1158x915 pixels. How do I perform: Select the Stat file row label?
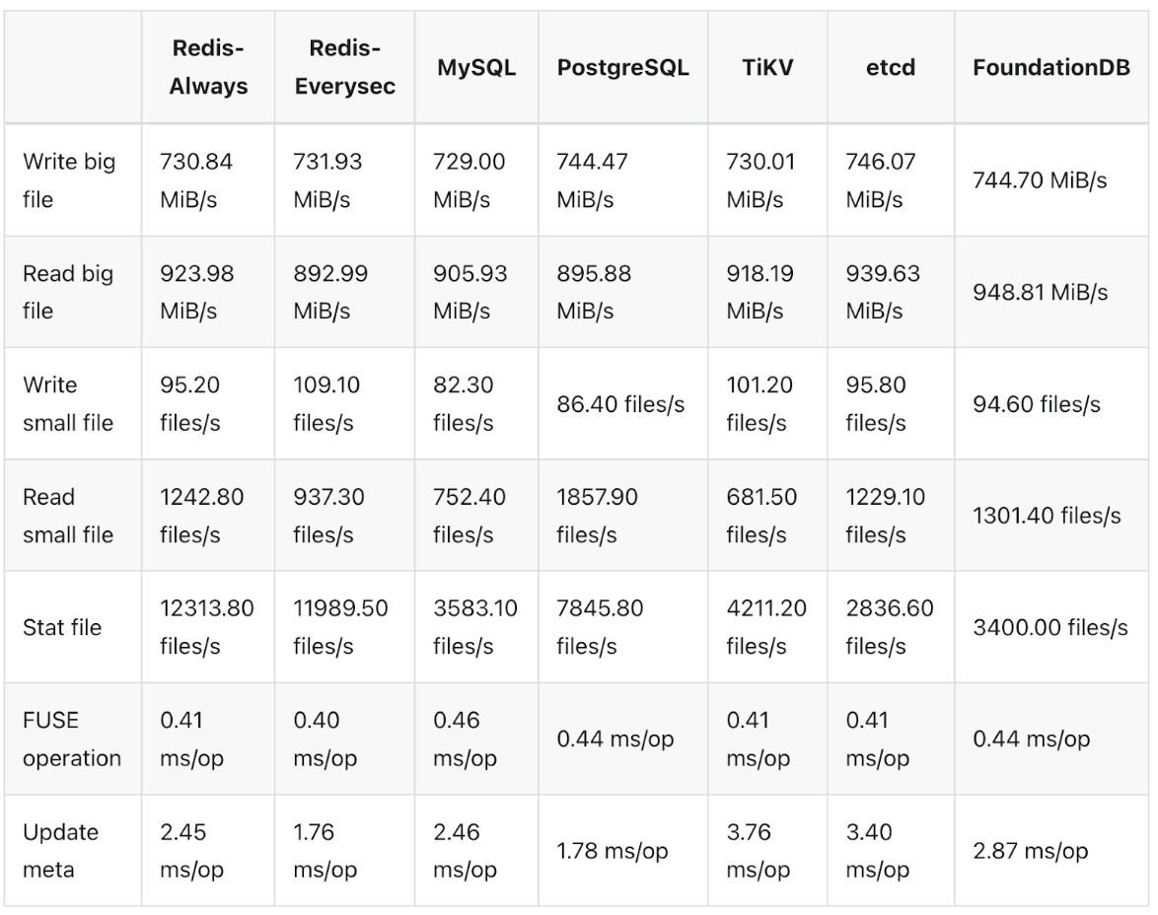62,627
